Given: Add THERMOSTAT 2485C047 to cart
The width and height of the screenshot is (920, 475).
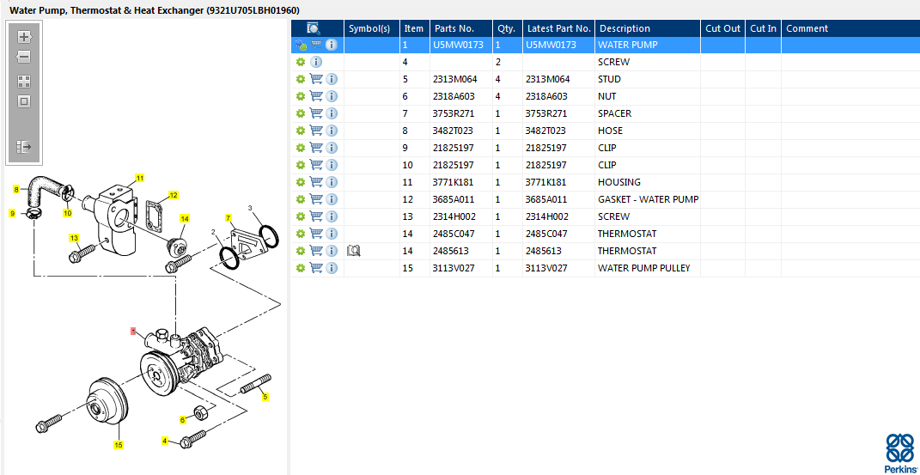Looking at the screenshot, I should coord(316,234).
